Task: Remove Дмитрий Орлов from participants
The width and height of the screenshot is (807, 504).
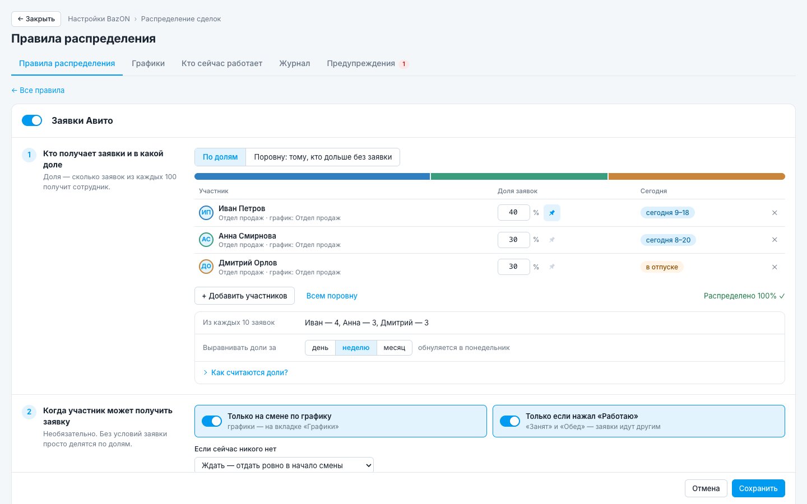Action: 774,267
